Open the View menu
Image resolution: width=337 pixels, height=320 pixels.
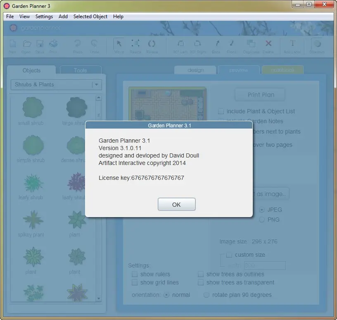click(24, 17)
